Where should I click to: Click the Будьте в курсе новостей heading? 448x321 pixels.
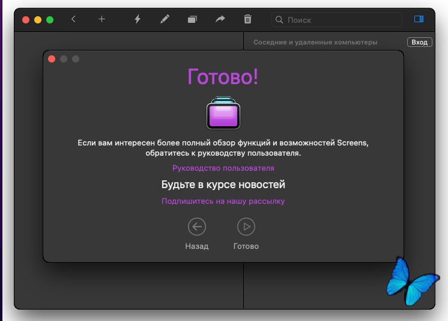[223, 185]
